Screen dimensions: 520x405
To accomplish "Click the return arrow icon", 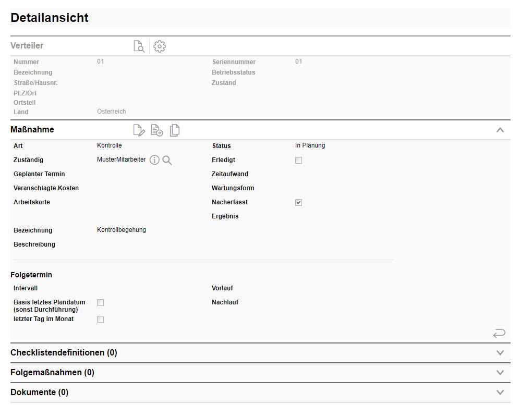I will [499, 333].
